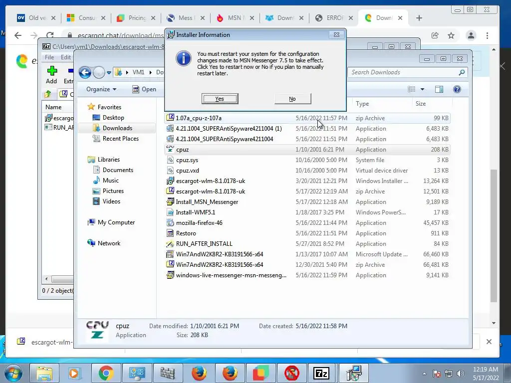Viewport: 511px width, 383px height.
Task: Switch to the Pricing Chrome tab
Action: 136,18
